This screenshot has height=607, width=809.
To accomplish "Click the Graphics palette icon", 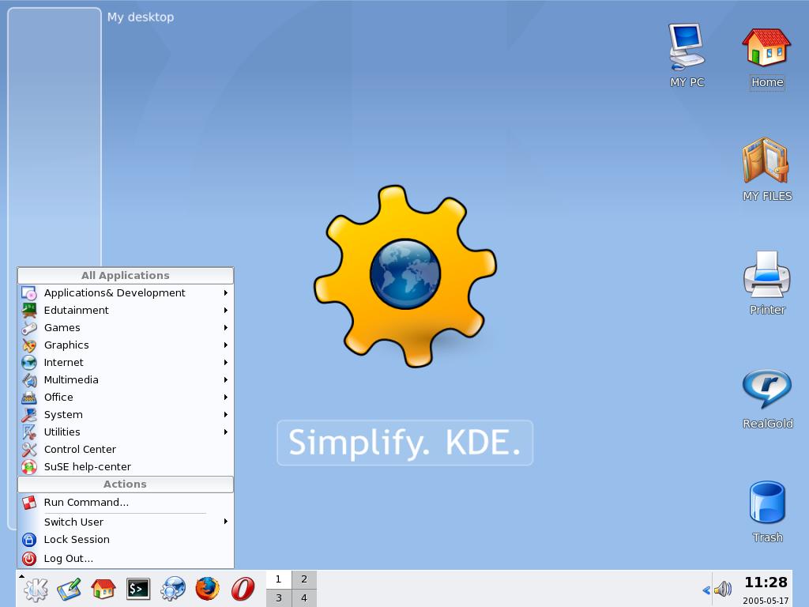I will (29, 345).
